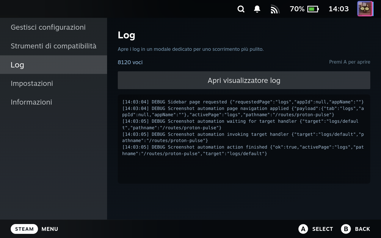
Task: Click the MENU label in footer
Action: tap(50, 229)
